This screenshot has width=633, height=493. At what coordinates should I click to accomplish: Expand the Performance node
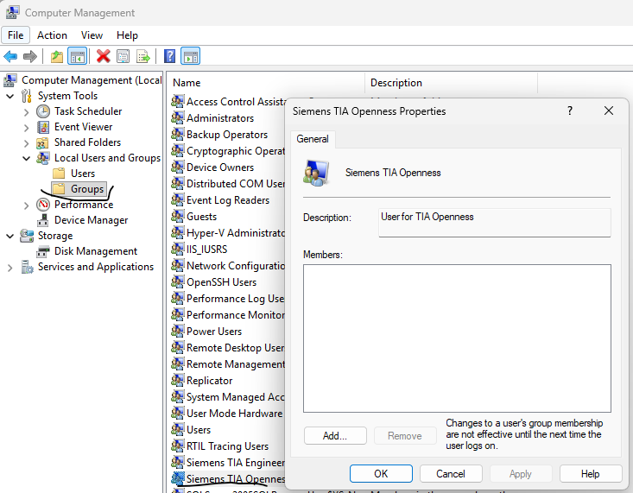(26, 205)
